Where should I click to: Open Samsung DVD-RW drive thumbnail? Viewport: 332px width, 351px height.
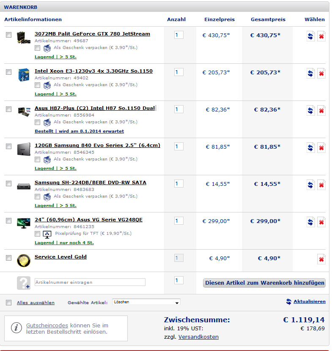pyautogui.click(x=24, y=186)
